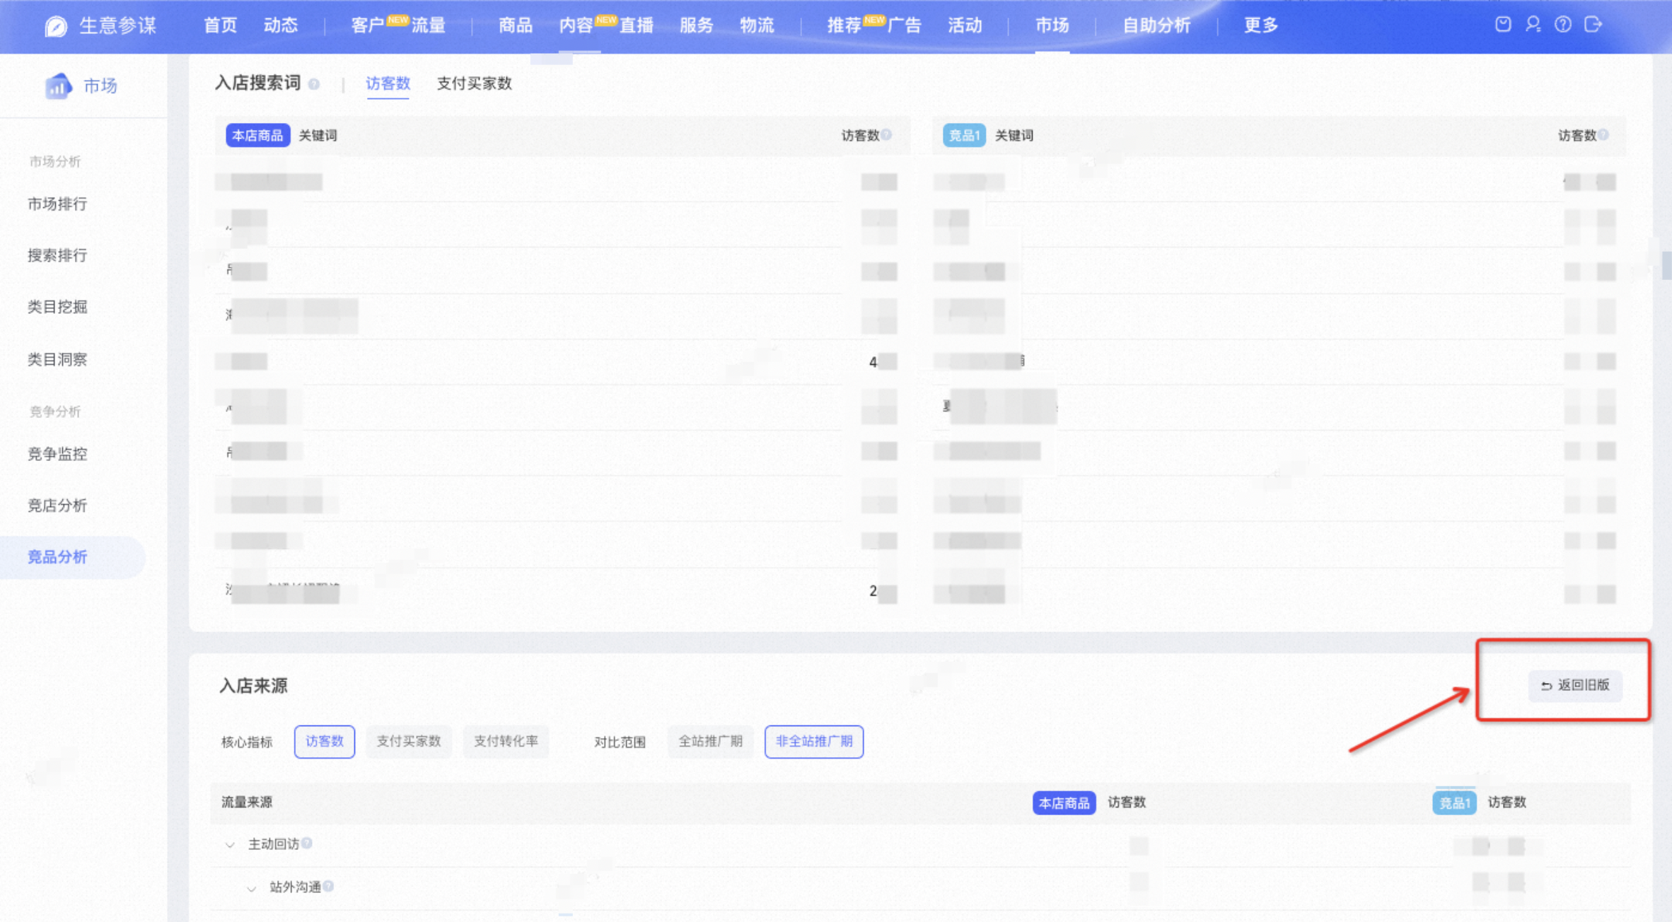This screenshot has width=1672, height=922.
Task: Click the 入店来源 section title
Action: click(253, 686)
